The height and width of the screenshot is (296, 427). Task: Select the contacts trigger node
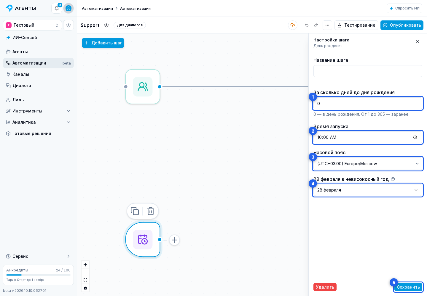pos(143,87)
